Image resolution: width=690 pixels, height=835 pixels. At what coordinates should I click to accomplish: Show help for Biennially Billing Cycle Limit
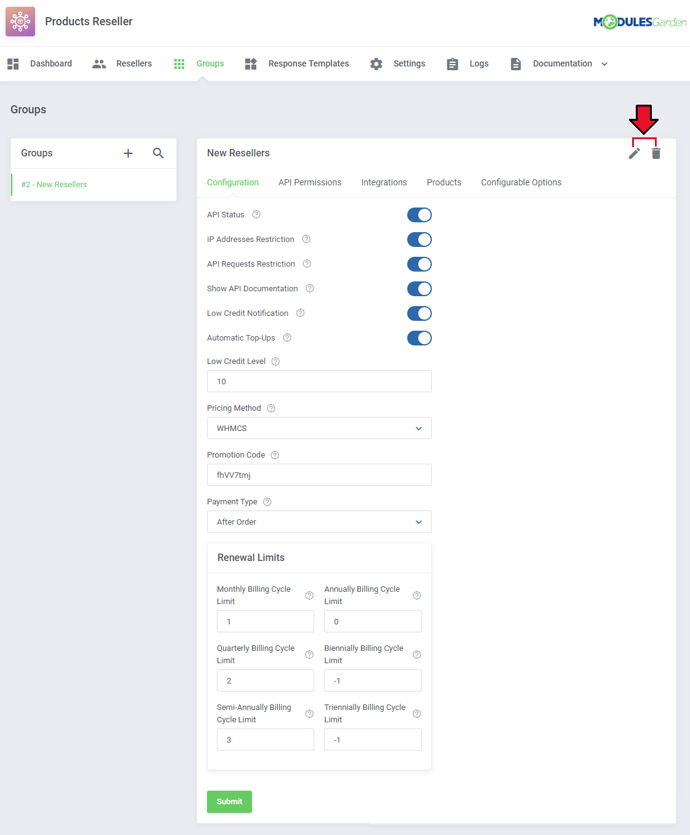click(x=416, y=655)
